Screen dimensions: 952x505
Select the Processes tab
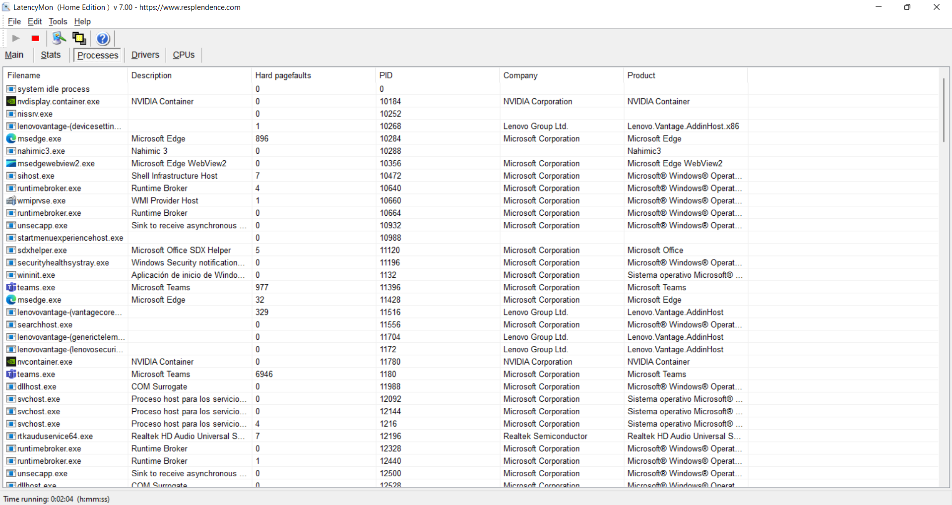coord(98,55)
